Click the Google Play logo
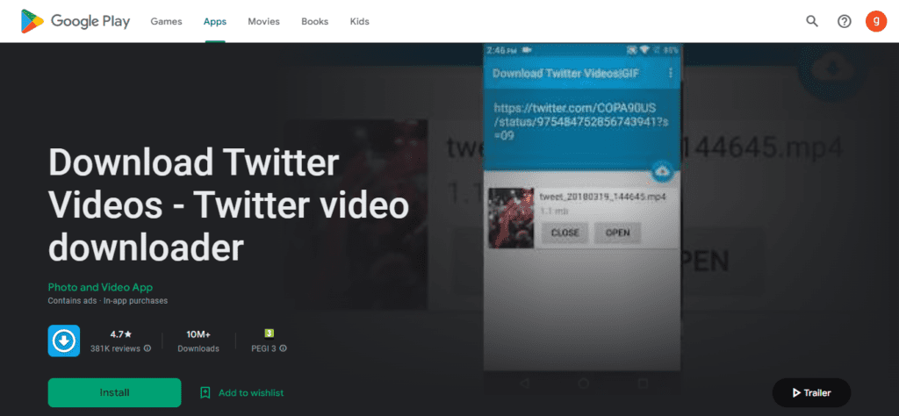The width and height of the screenshot is (899, 416). pyautogui.click(x=76, y=21)
